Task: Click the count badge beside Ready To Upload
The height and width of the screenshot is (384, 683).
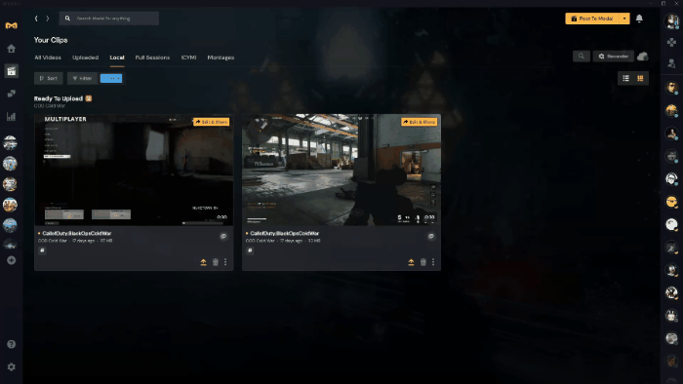Action: point(89,98)
